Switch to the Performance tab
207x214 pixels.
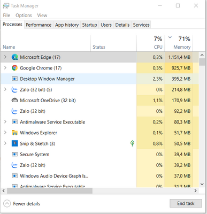(x=39, y=25)
